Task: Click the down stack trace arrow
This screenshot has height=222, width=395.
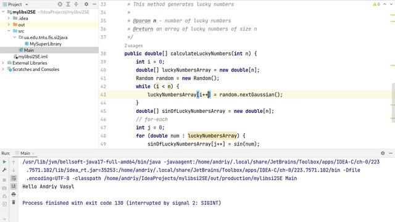Action: click(14, 170)
